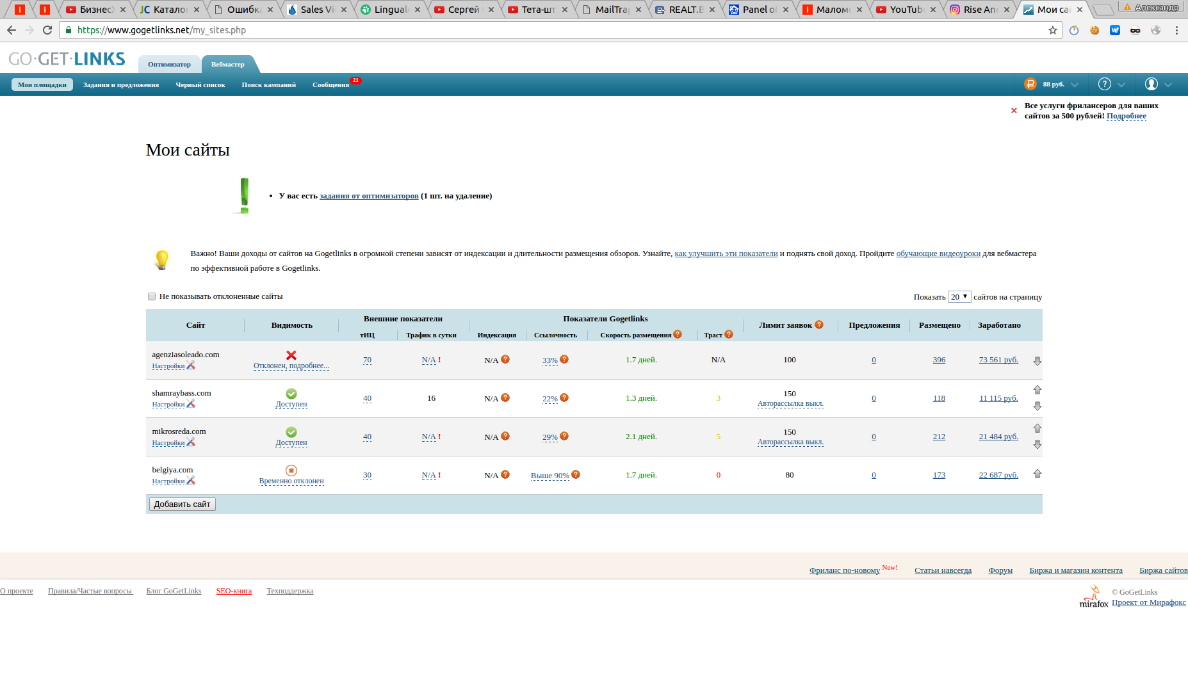Click the user profile icon in header

[1151, 84]
